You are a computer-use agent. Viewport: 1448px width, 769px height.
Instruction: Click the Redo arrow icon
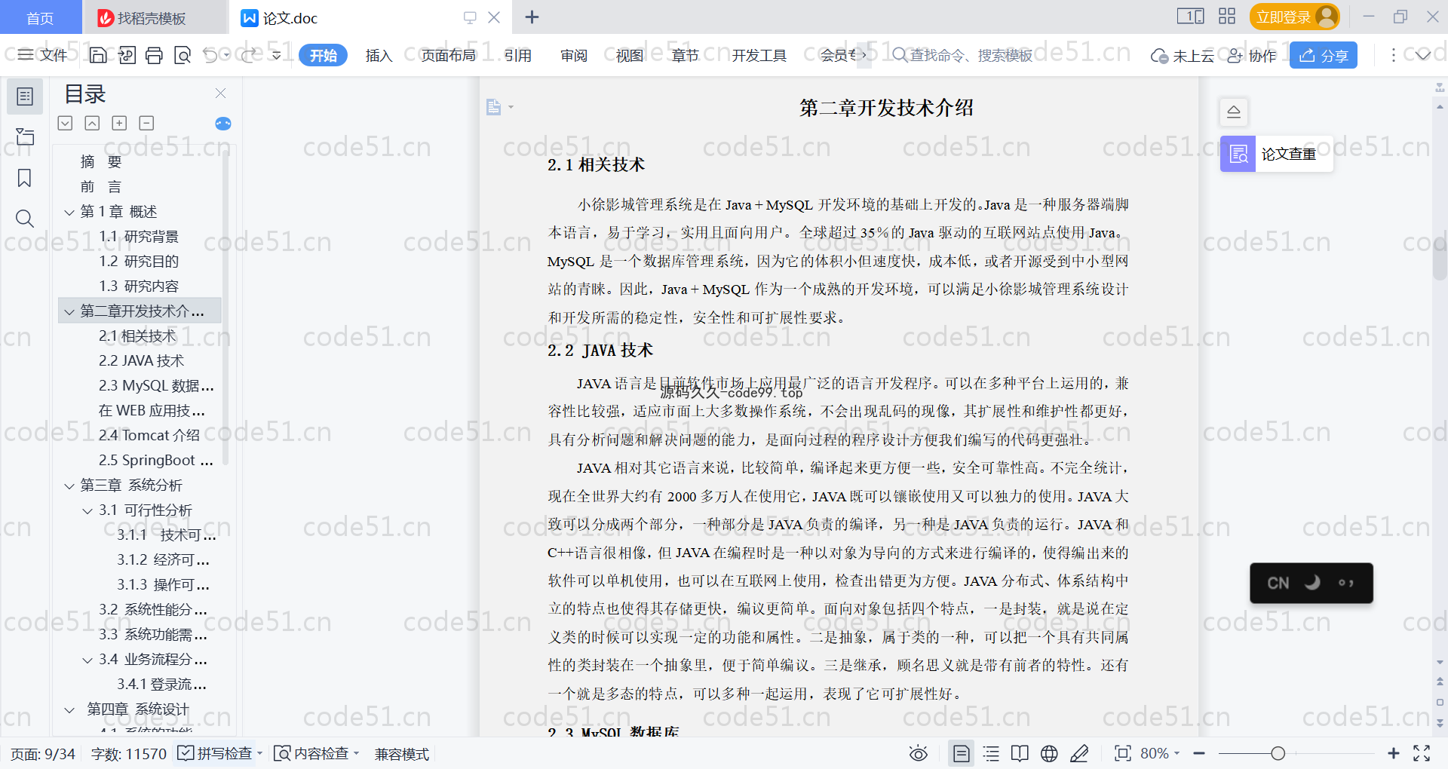249,55
